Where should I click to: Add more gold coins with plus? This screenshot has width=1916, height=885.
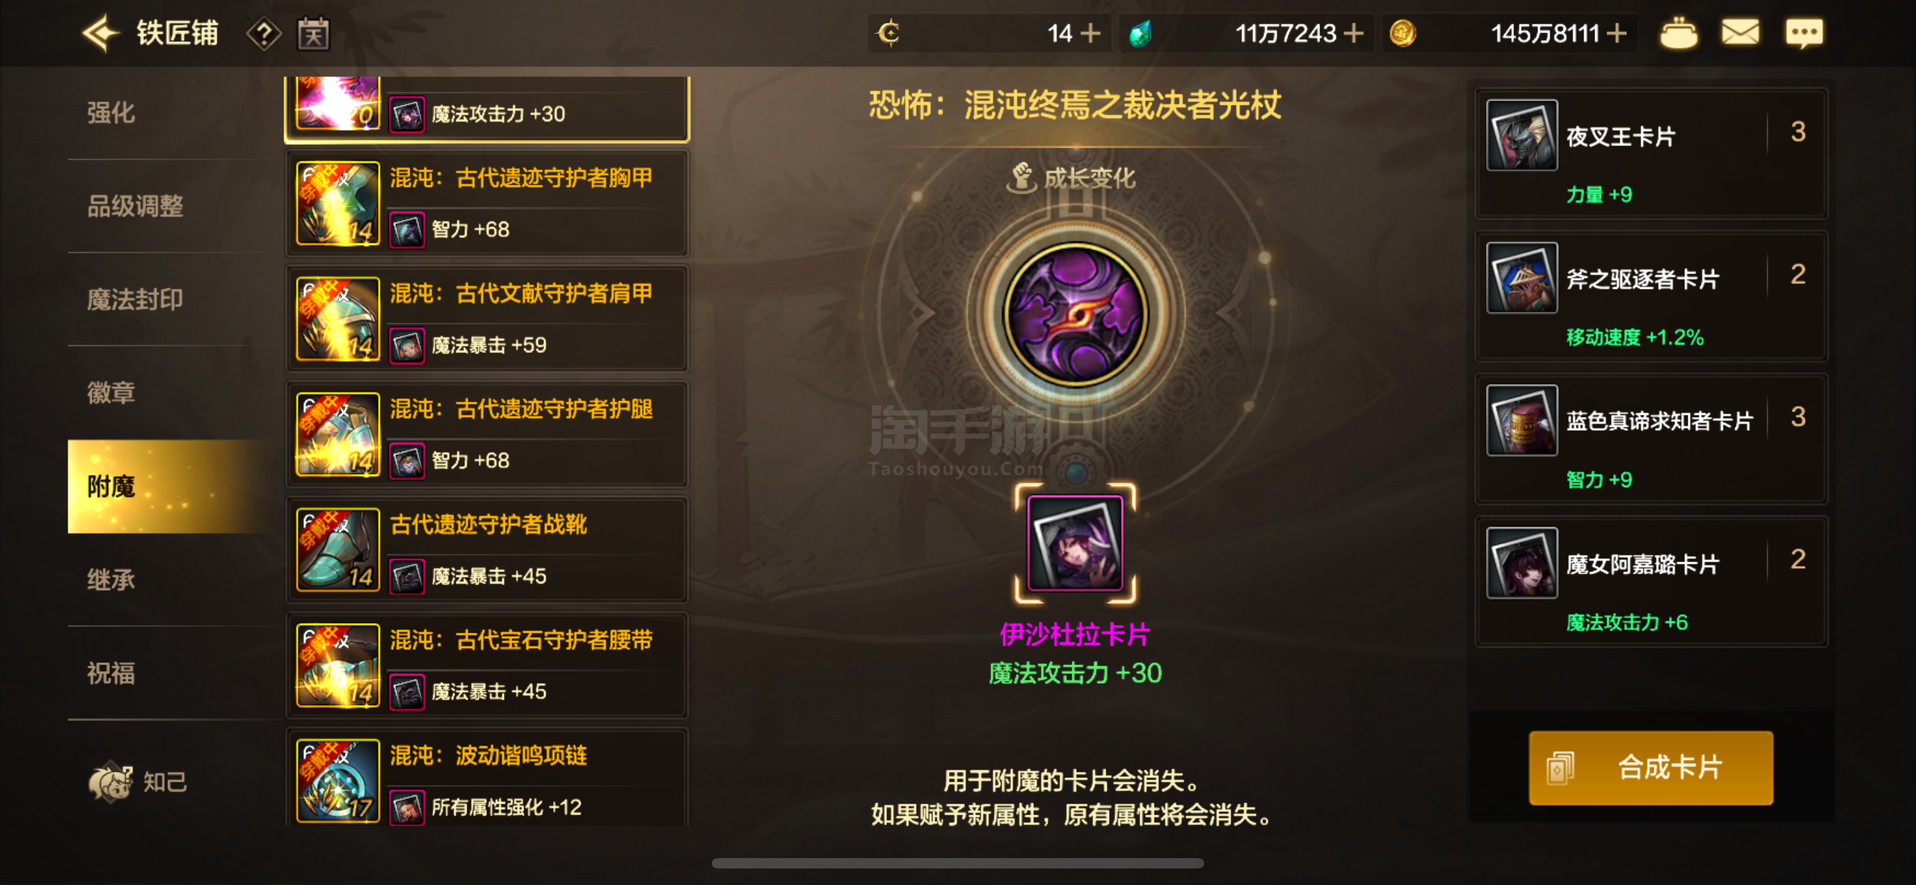pos(1617,34)
